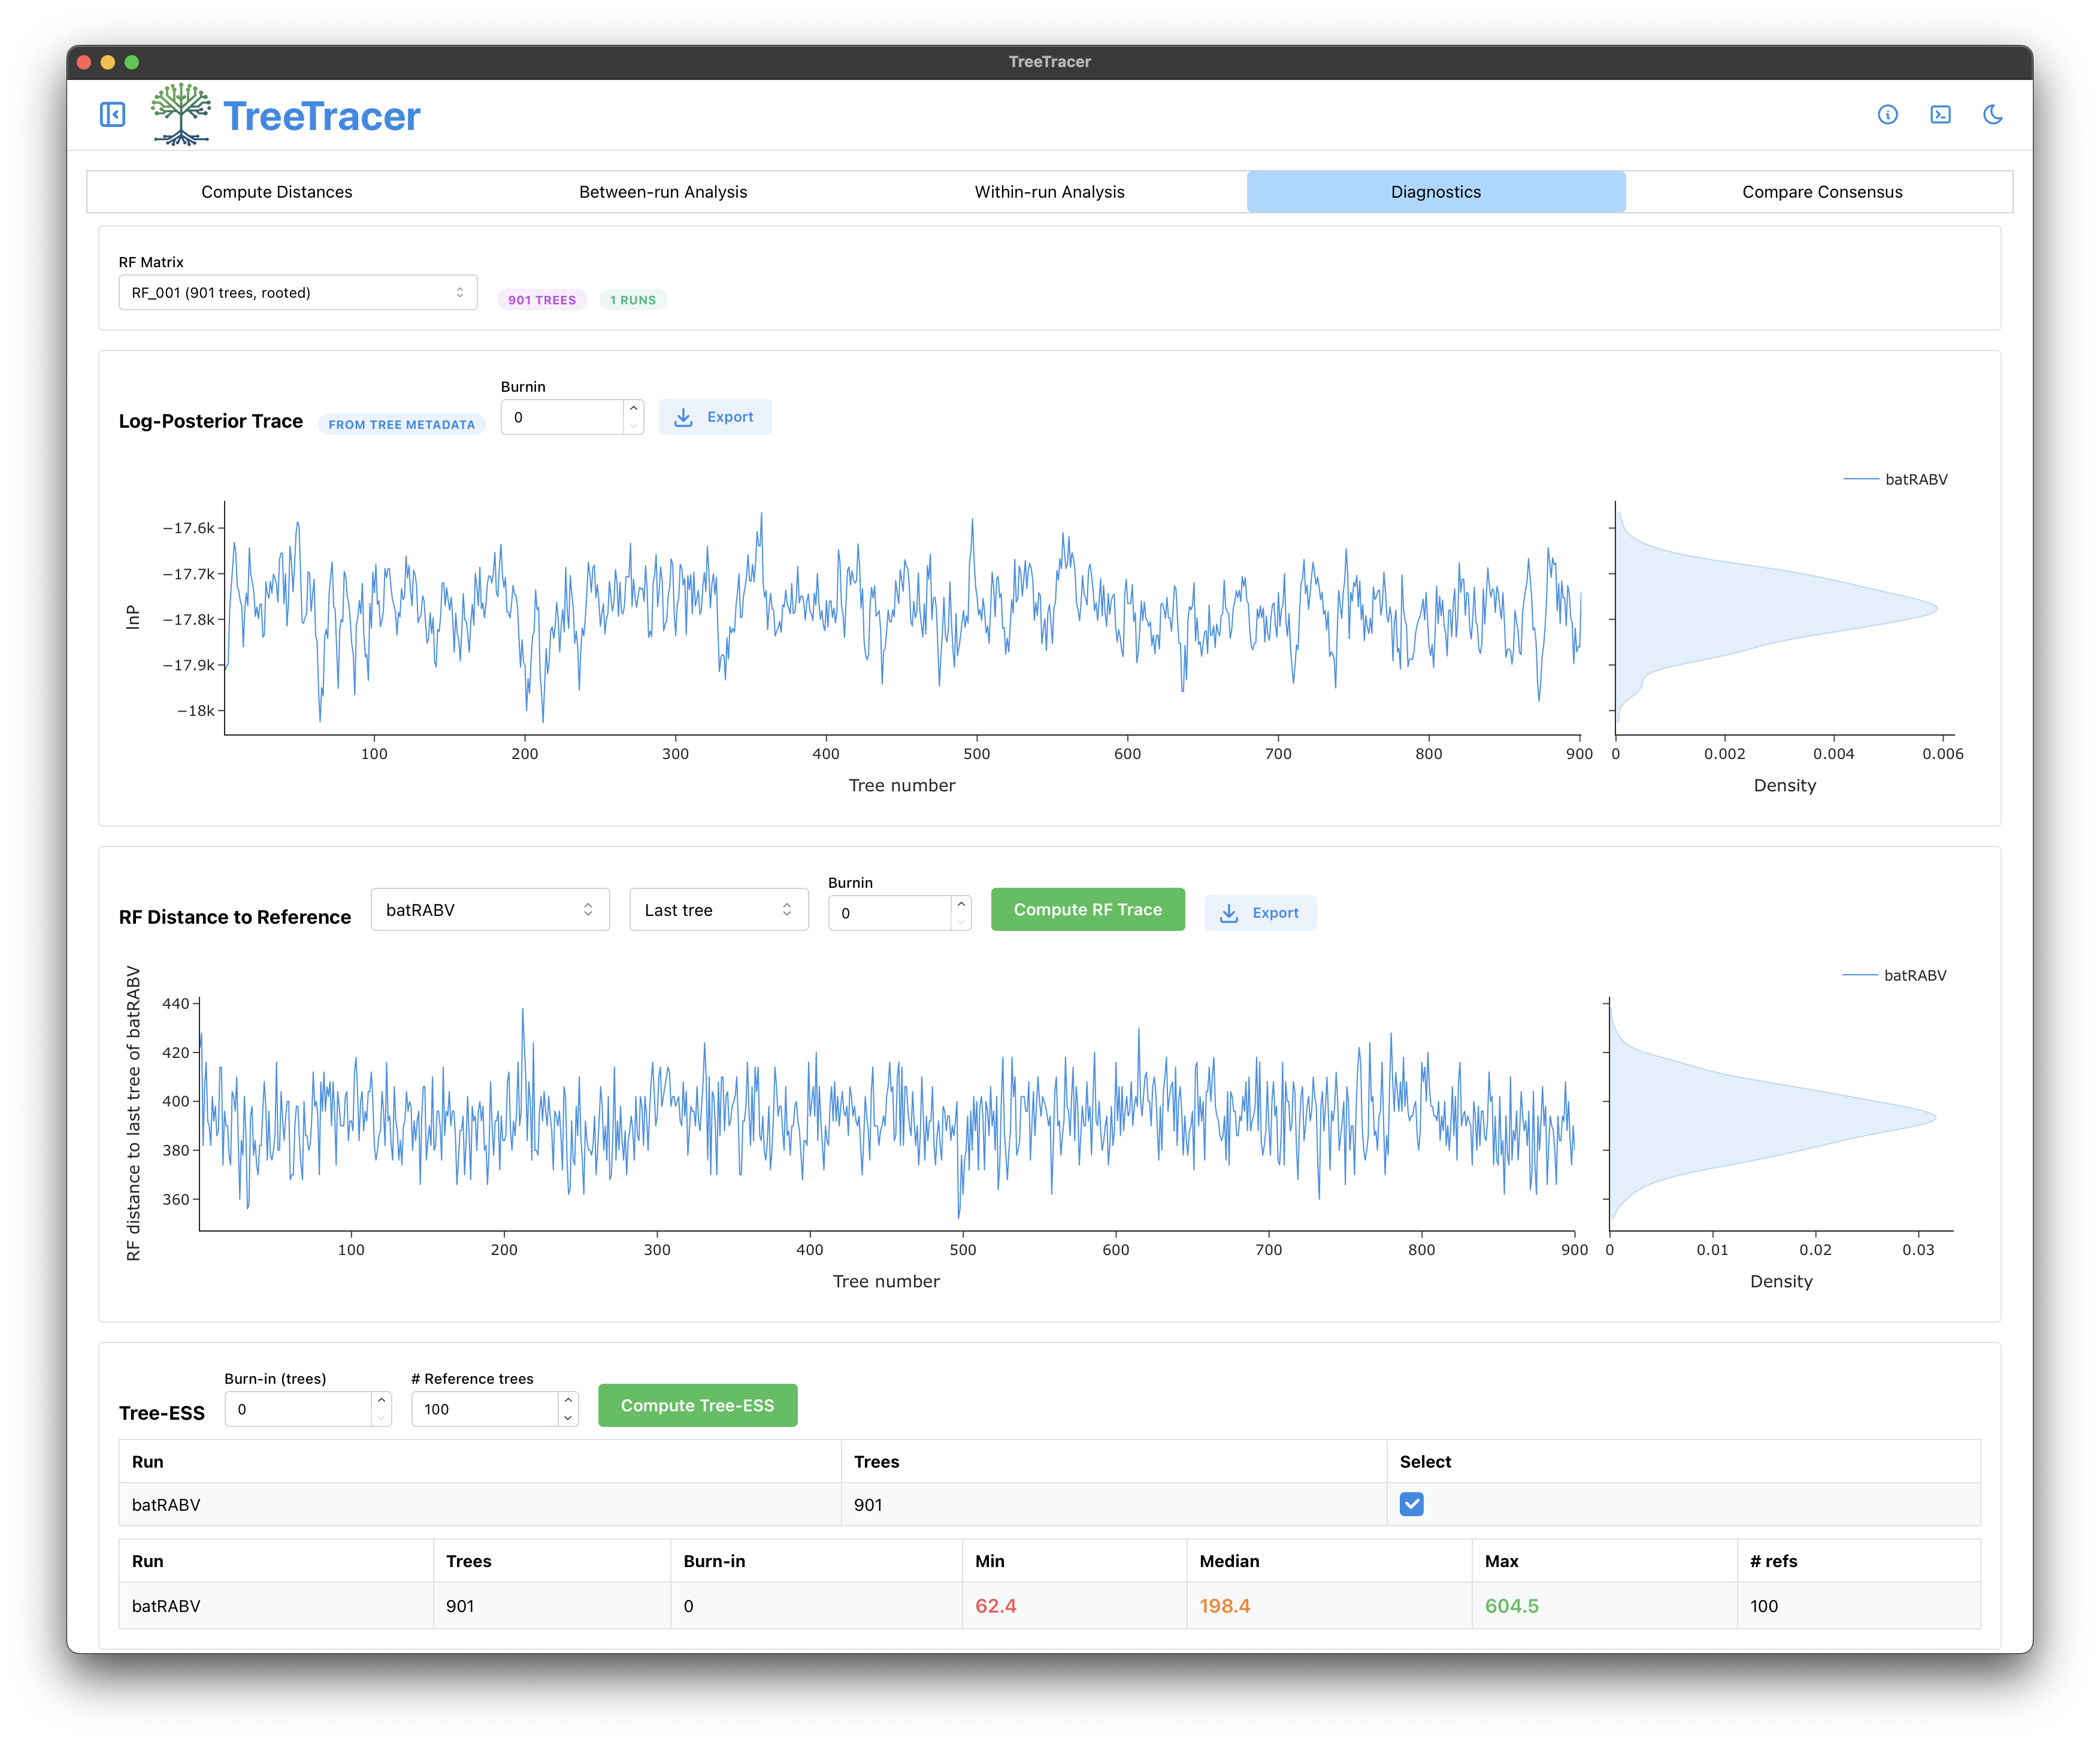
Task: Export the RF Distance trace
Action: tap(1260, 913)
